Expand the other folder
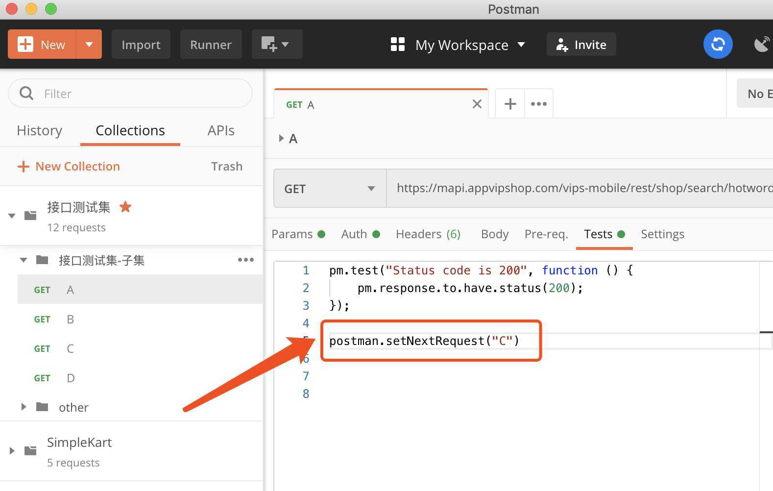 click(x=23, y=407)
